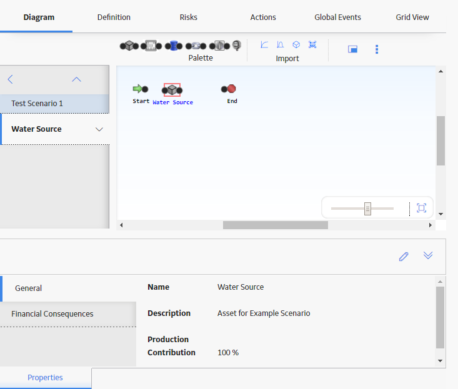Viewport: 458px width, 389px height.
Task: Click the properties pane scrollbar thumb
Action: (x=440, y=317)
